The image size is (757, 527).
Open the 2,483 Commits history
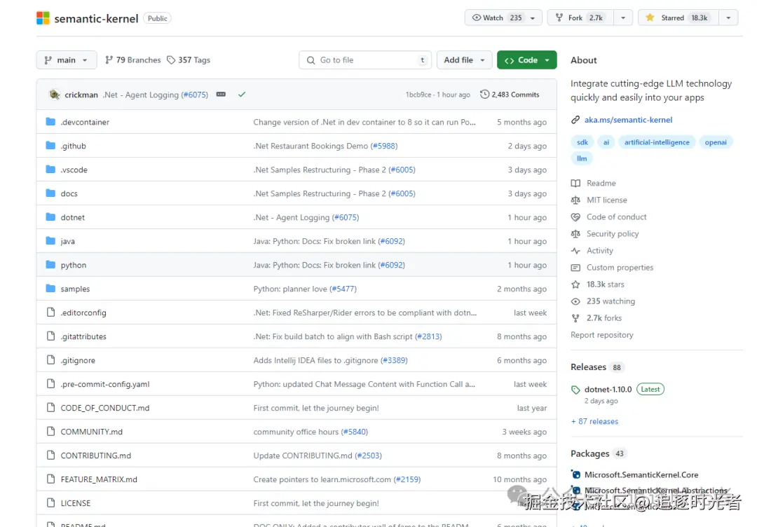pos(510,95)
